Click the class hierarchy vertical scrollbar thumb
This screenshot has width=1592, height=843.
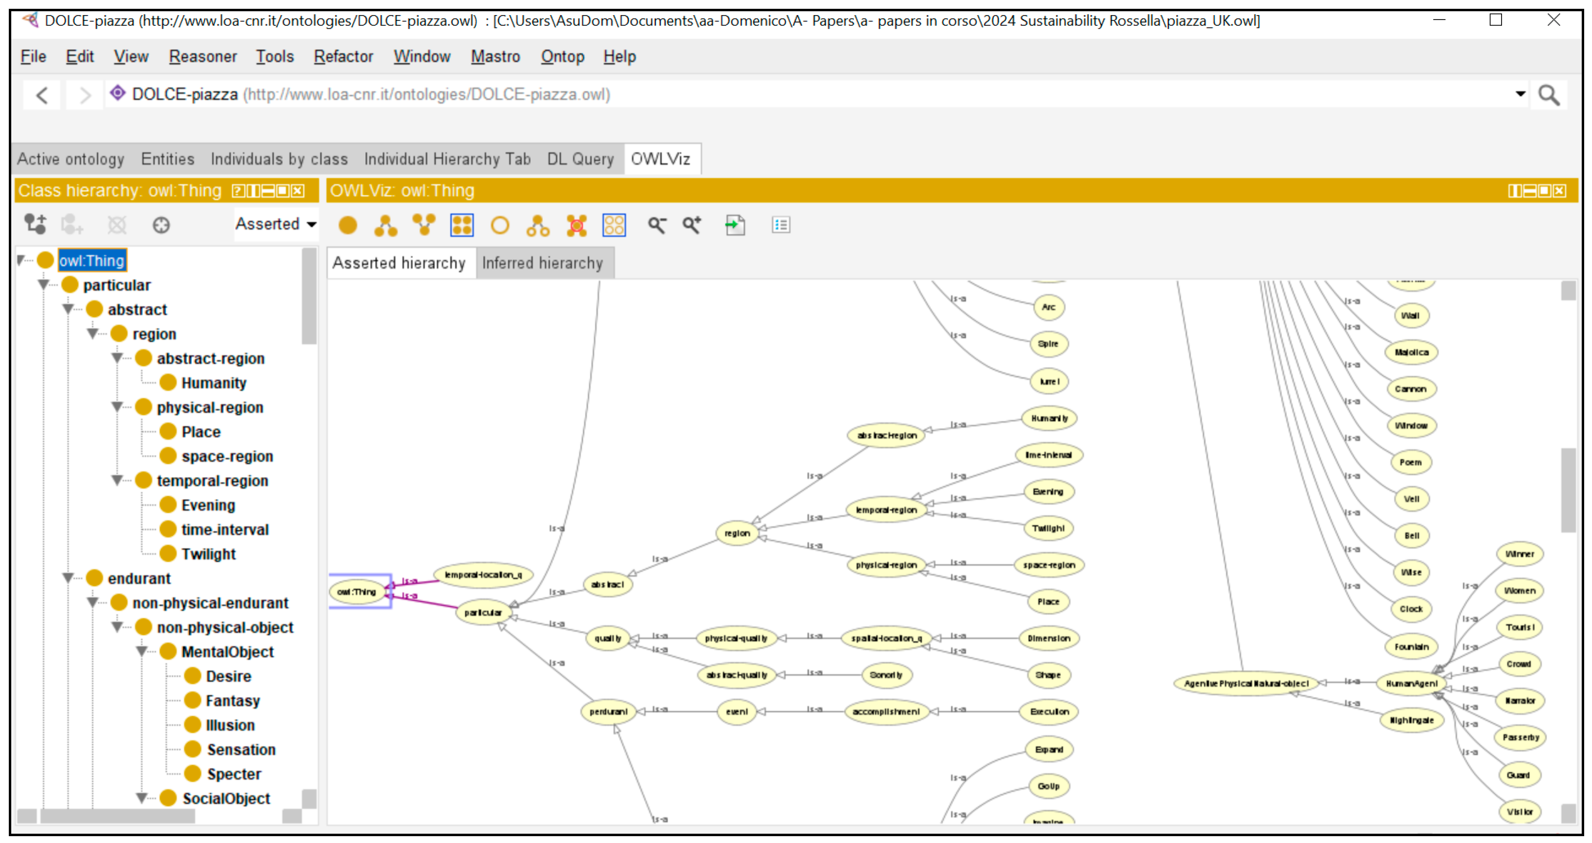tap(309, 295)
